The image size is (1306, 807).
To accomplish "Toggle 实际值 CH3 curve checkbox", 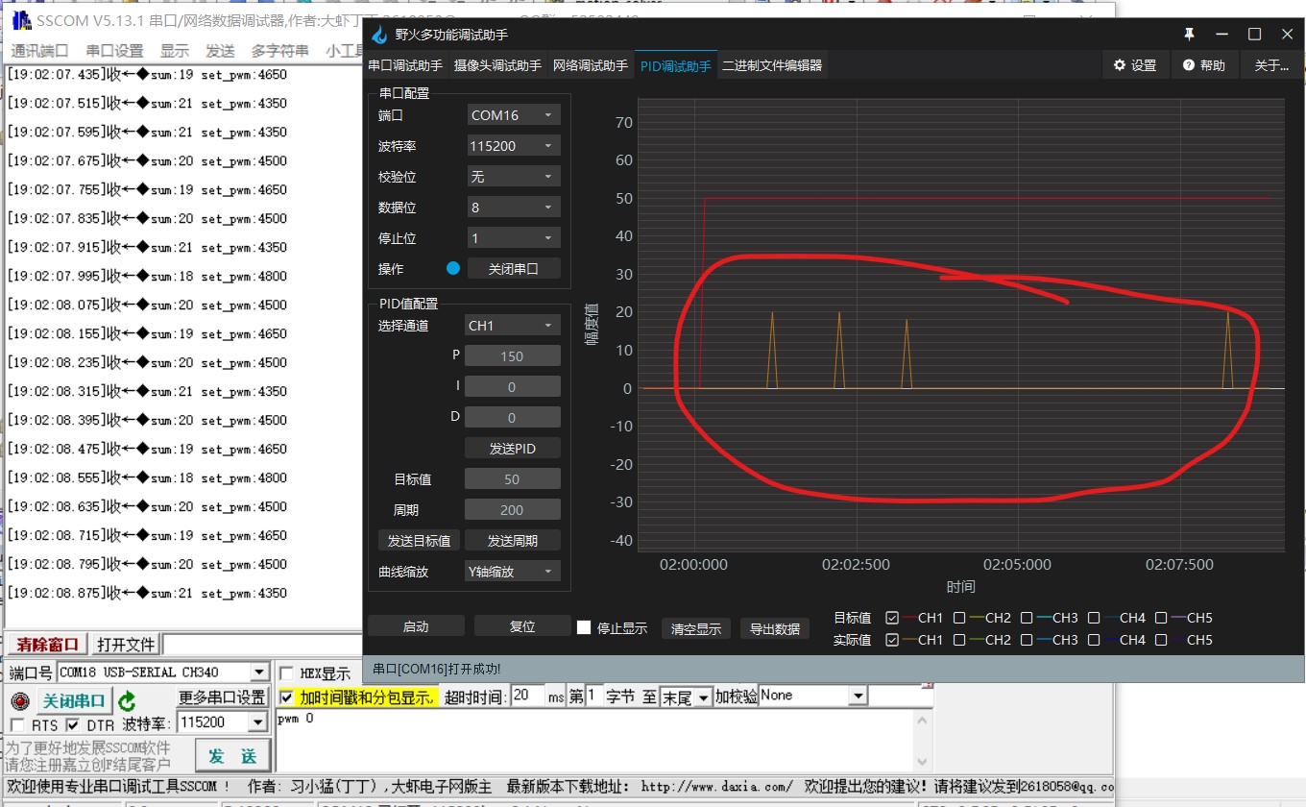I will coord(1027,640).
